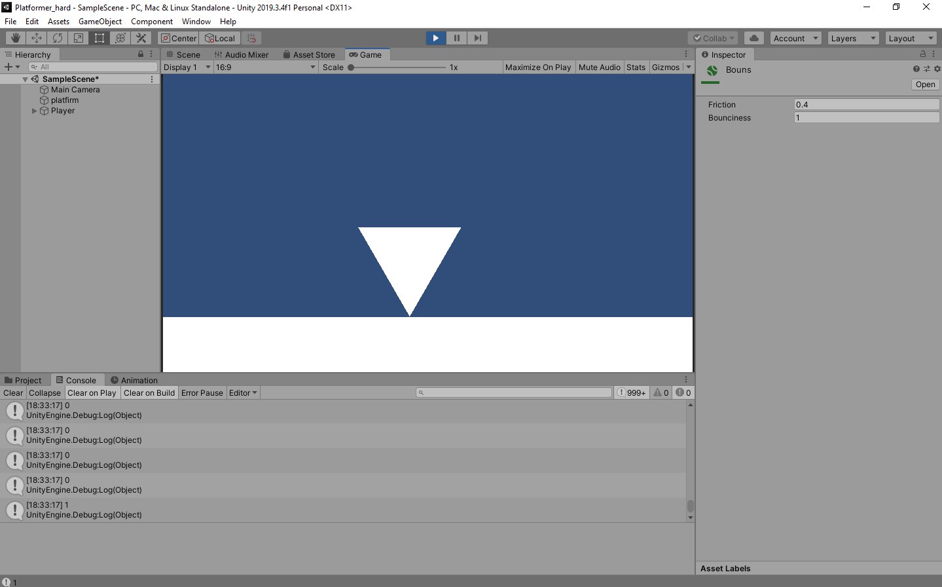Select the Rotate tool
The width and height of the screenshot is (942, 587).
click(x=58, y=38)
